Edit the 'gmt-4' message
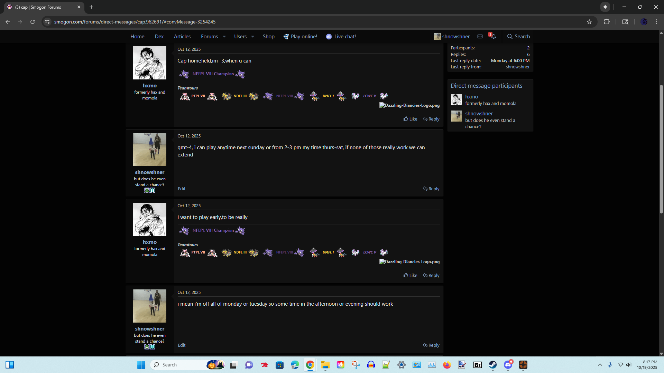This screenshot has width=664, height=373. 182,189
